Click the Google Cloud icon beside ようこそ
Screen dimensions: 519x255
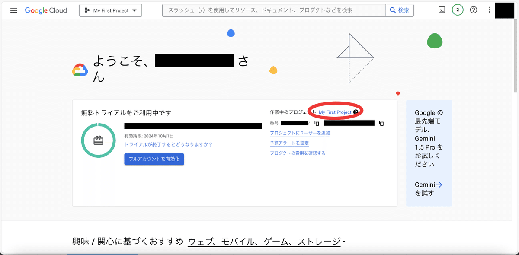pyautogui.click(x=80, y=70)
